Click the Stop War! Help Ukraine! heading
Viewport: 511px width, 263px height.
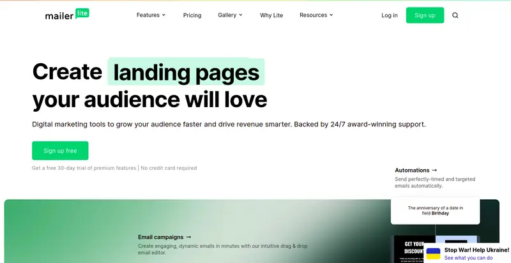pos(477,250)
